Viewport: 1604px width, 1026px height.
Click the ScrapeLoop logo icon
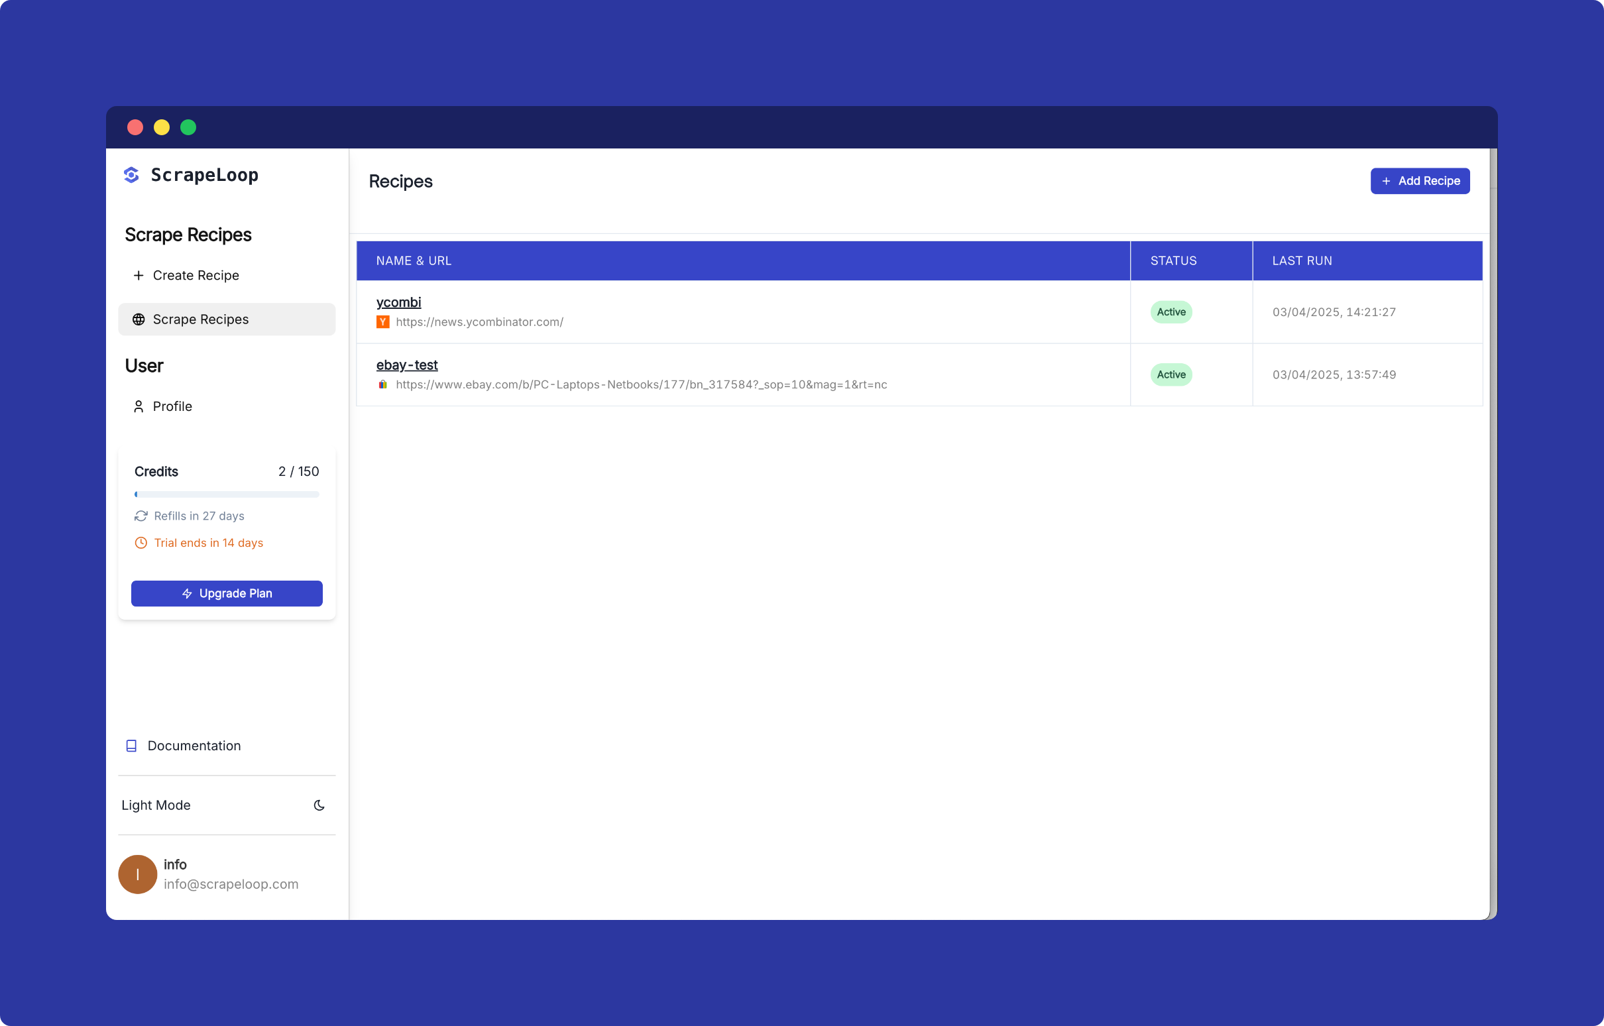(131, 174)
